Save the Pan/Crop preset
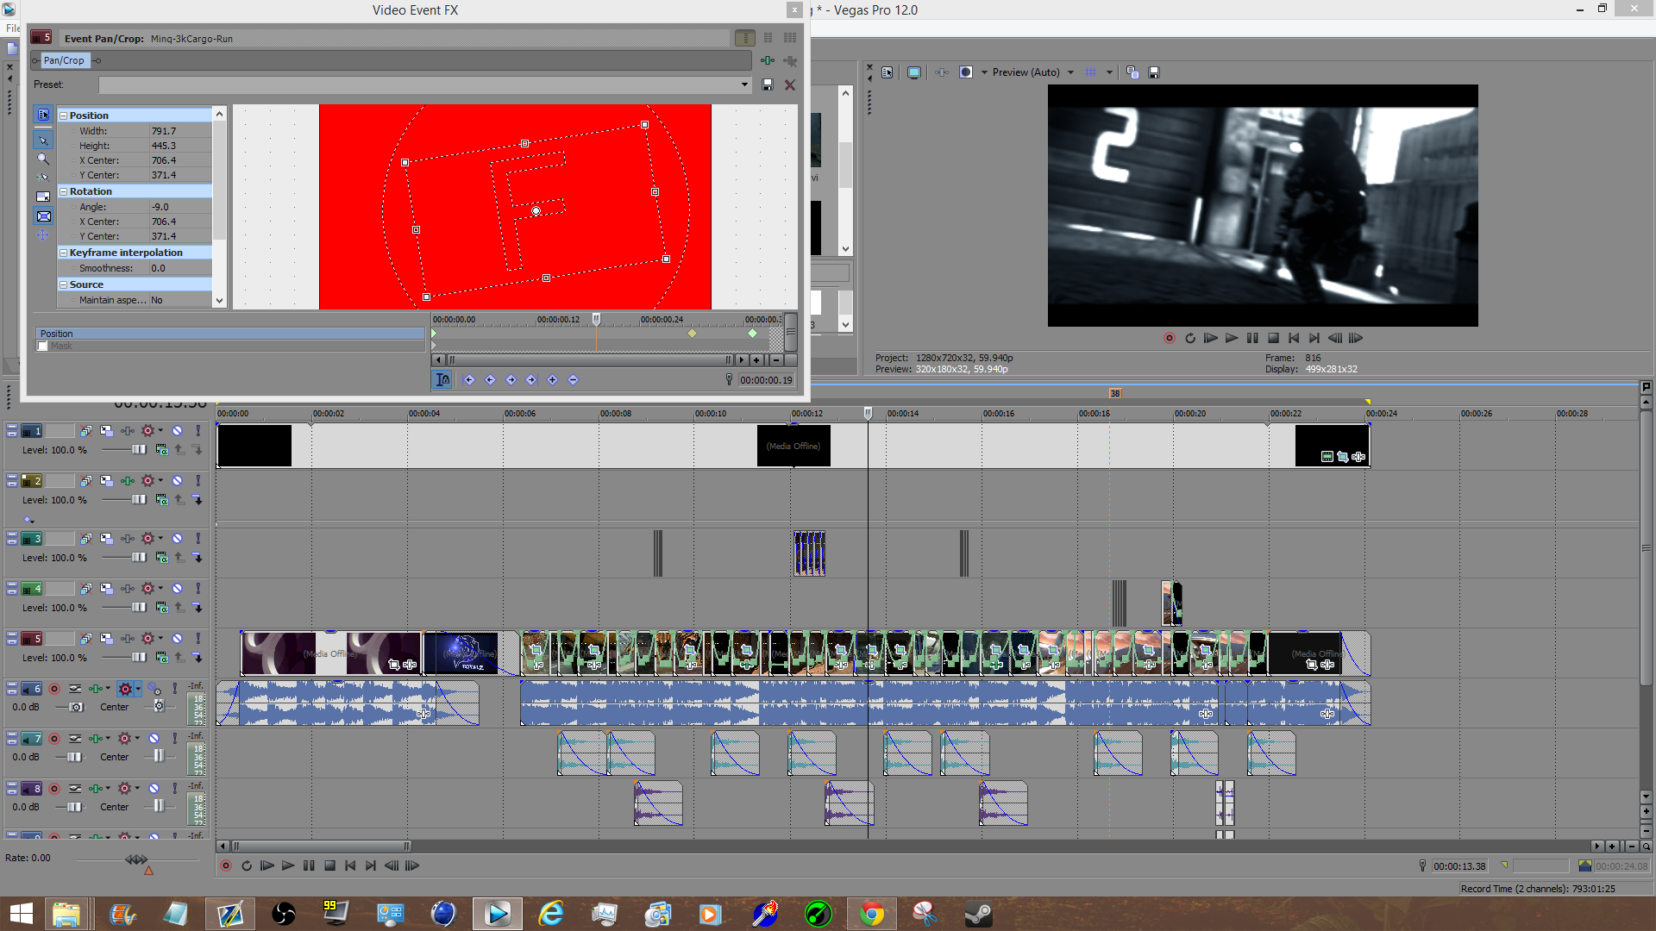Image resolution: width=1656 pixels, height=931 pixels. [768, 84]
